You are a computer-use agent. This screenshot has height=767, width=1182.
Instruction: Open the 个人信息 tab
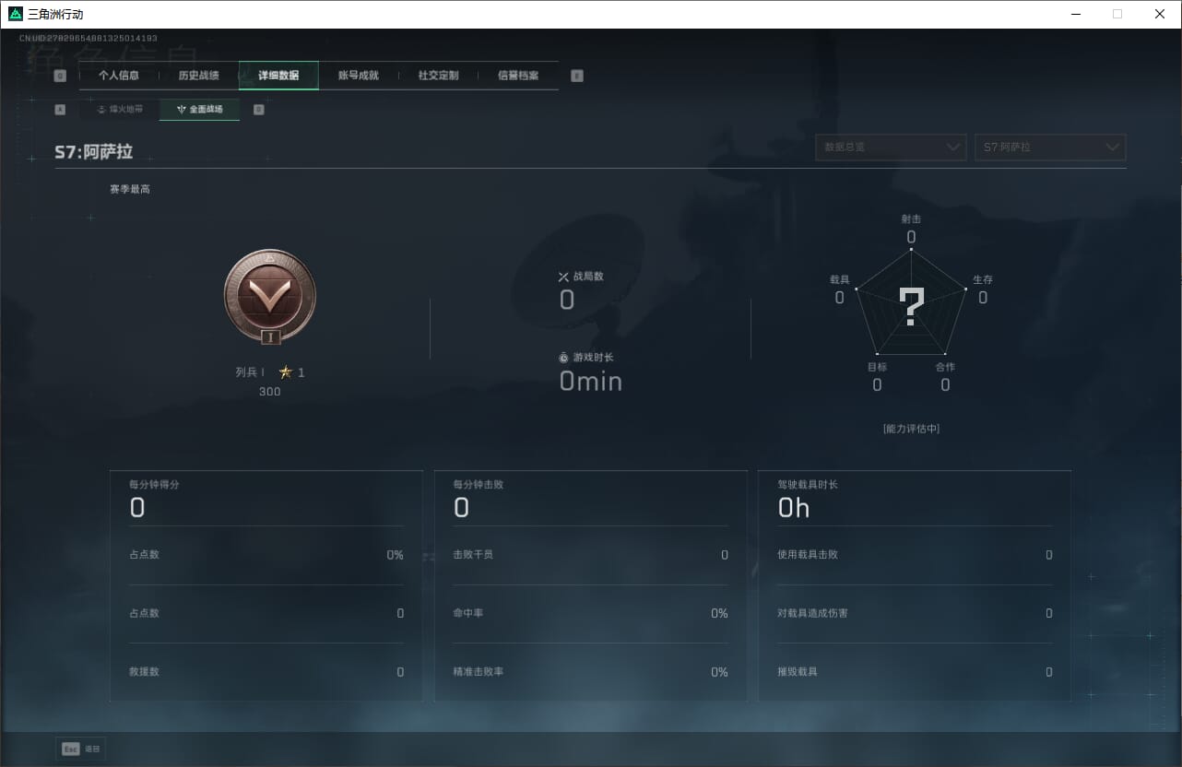click(x=119, y=76)
